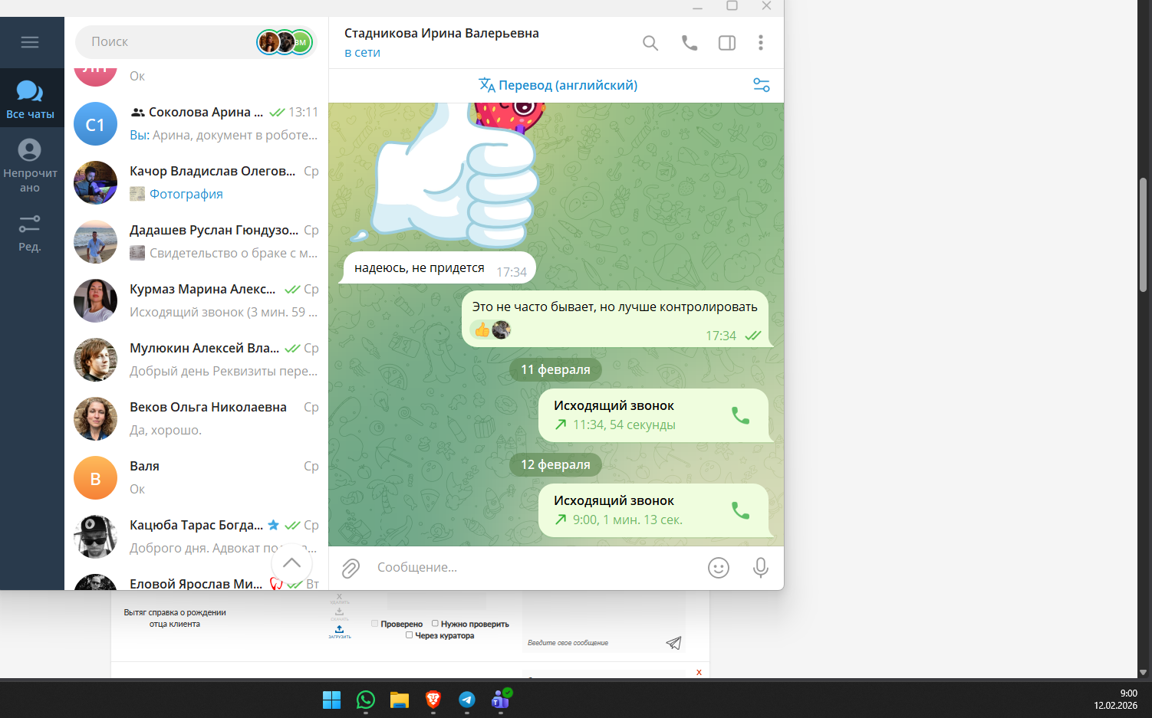Open translation settings sliders icon
The width and height of the screenshot is (1152, 718).
coord(761,85)
